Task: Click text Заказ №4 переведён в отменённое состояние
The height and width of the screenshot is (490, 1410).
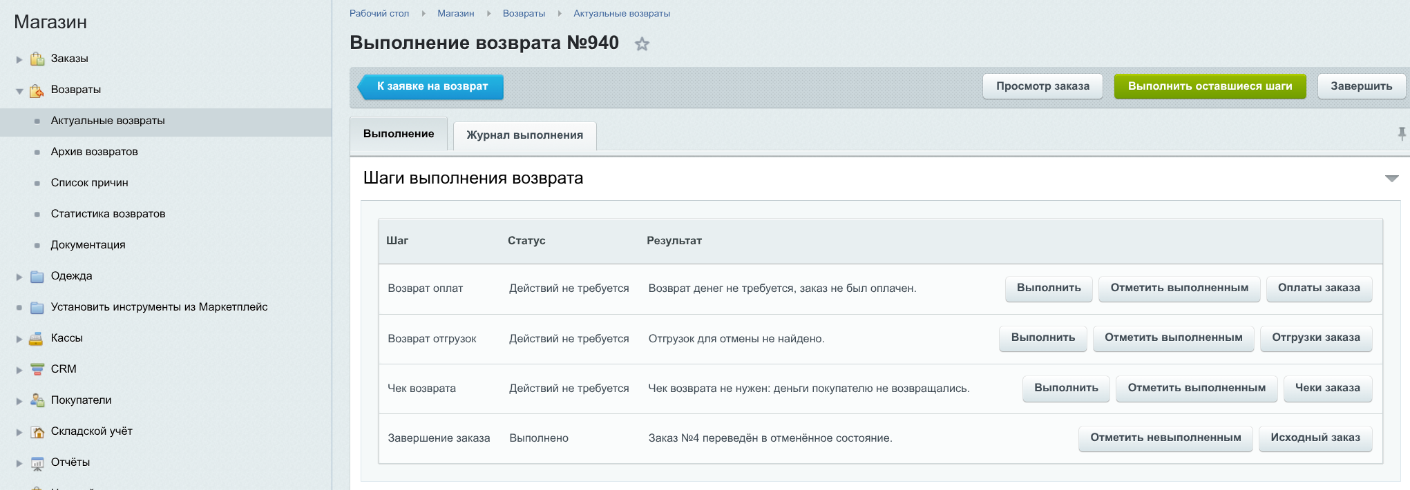Action: [x=770, y=438]
